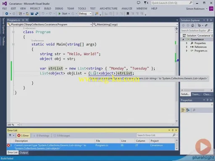Open the feedback speech bubble icon
The image size is (215, 161).
(139, 3)
